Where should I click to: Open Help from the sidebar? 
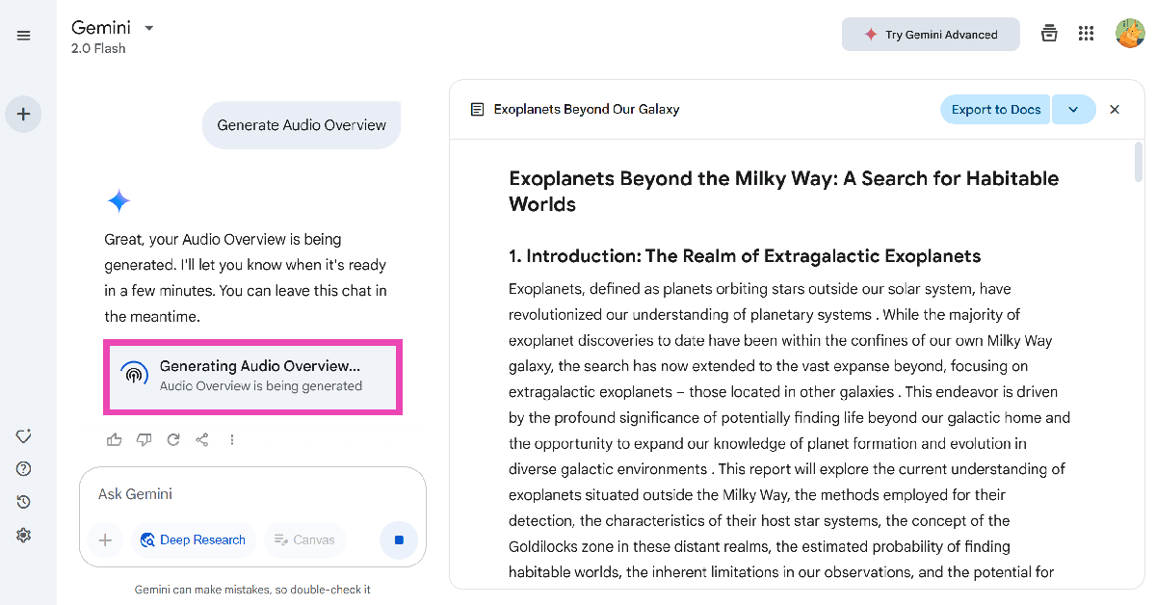coord(24,469)
